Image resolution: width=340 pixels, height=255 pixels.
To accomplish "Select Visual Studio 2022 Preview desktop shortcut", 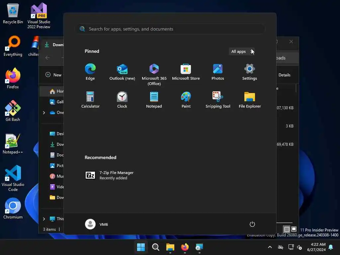I will (39, 16).
